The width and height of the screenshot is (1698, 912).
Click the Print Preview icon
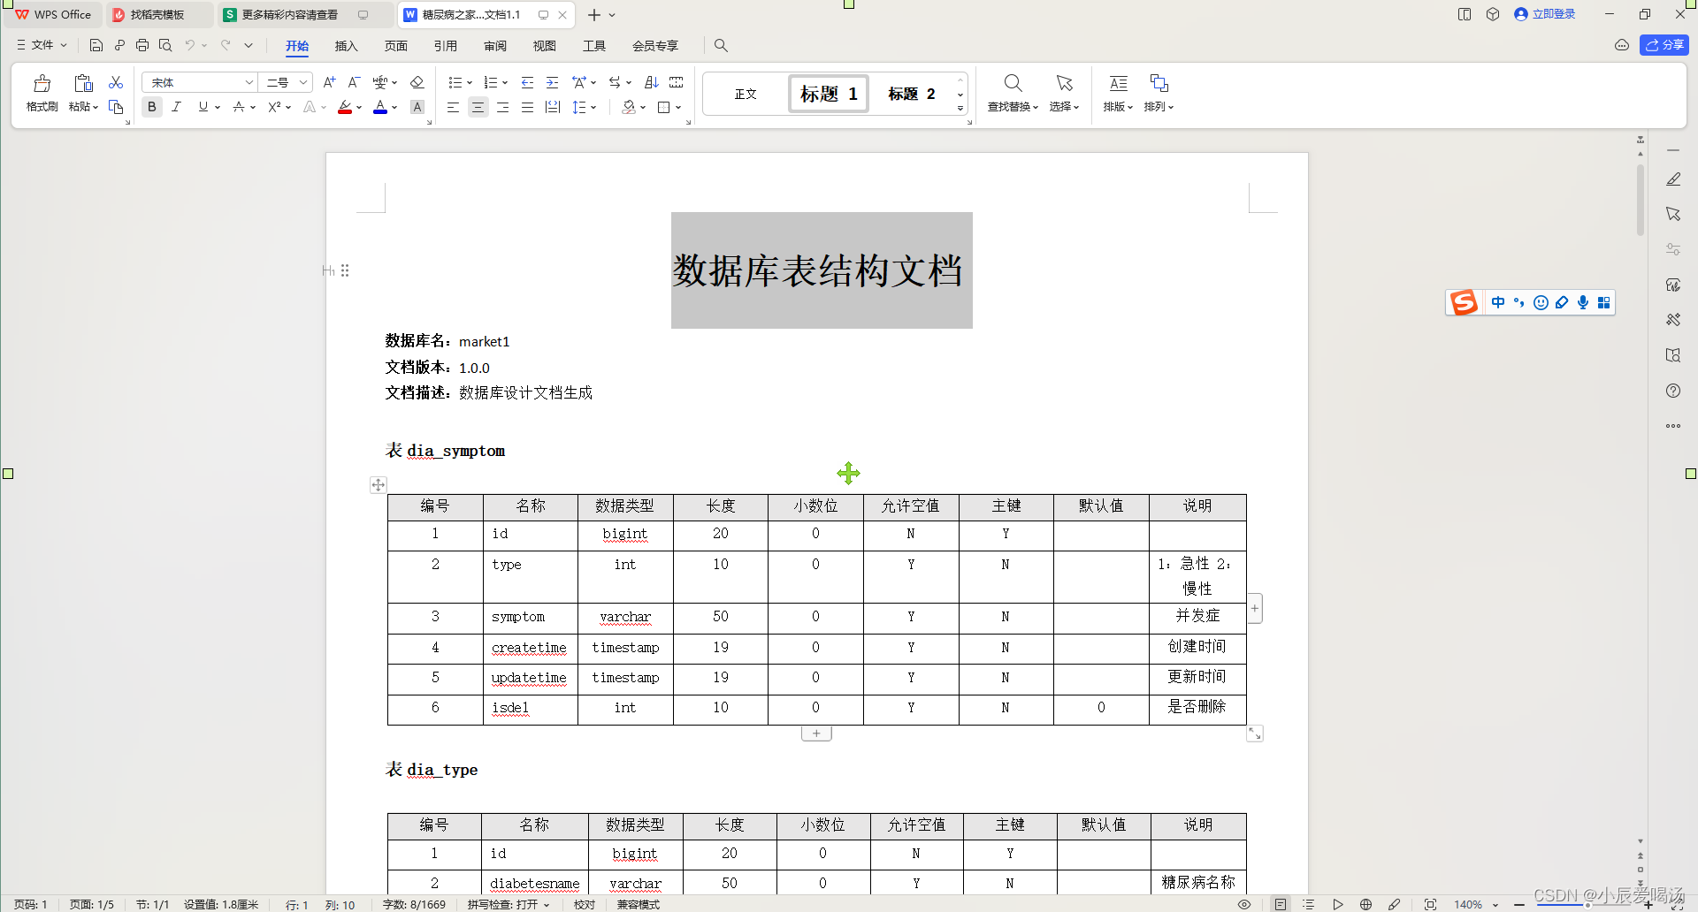165,45
